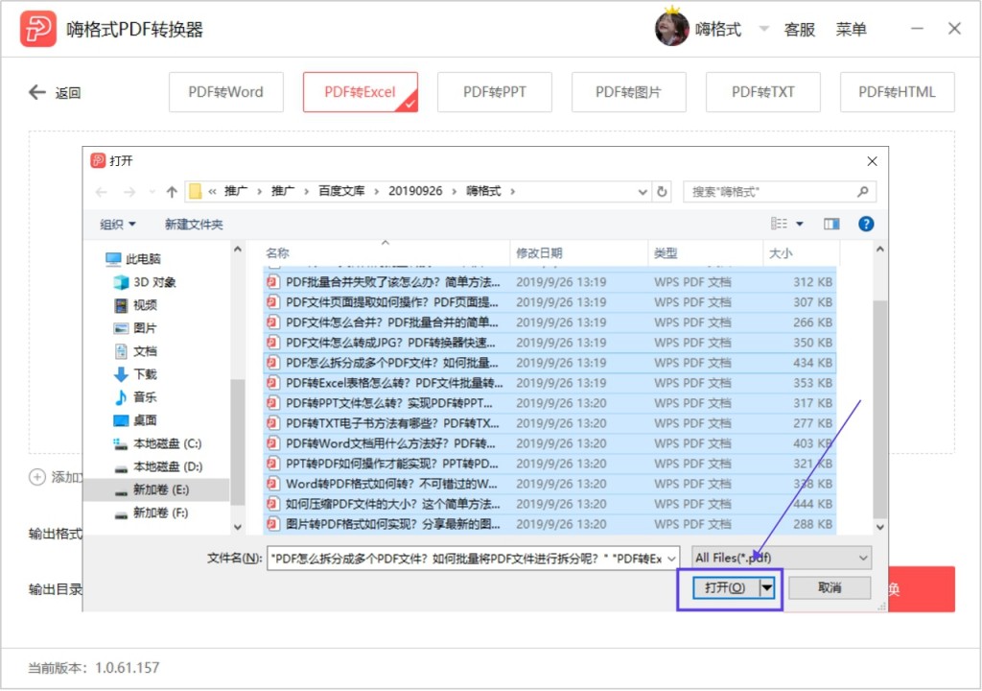
Task: Open the view options dropdown arrow
Action: point(799,224)
